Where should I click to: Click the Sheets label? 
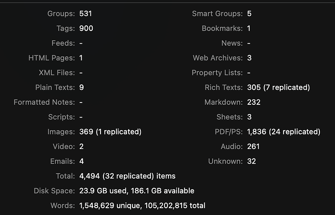pyautogui.click(x=230, y=117)
